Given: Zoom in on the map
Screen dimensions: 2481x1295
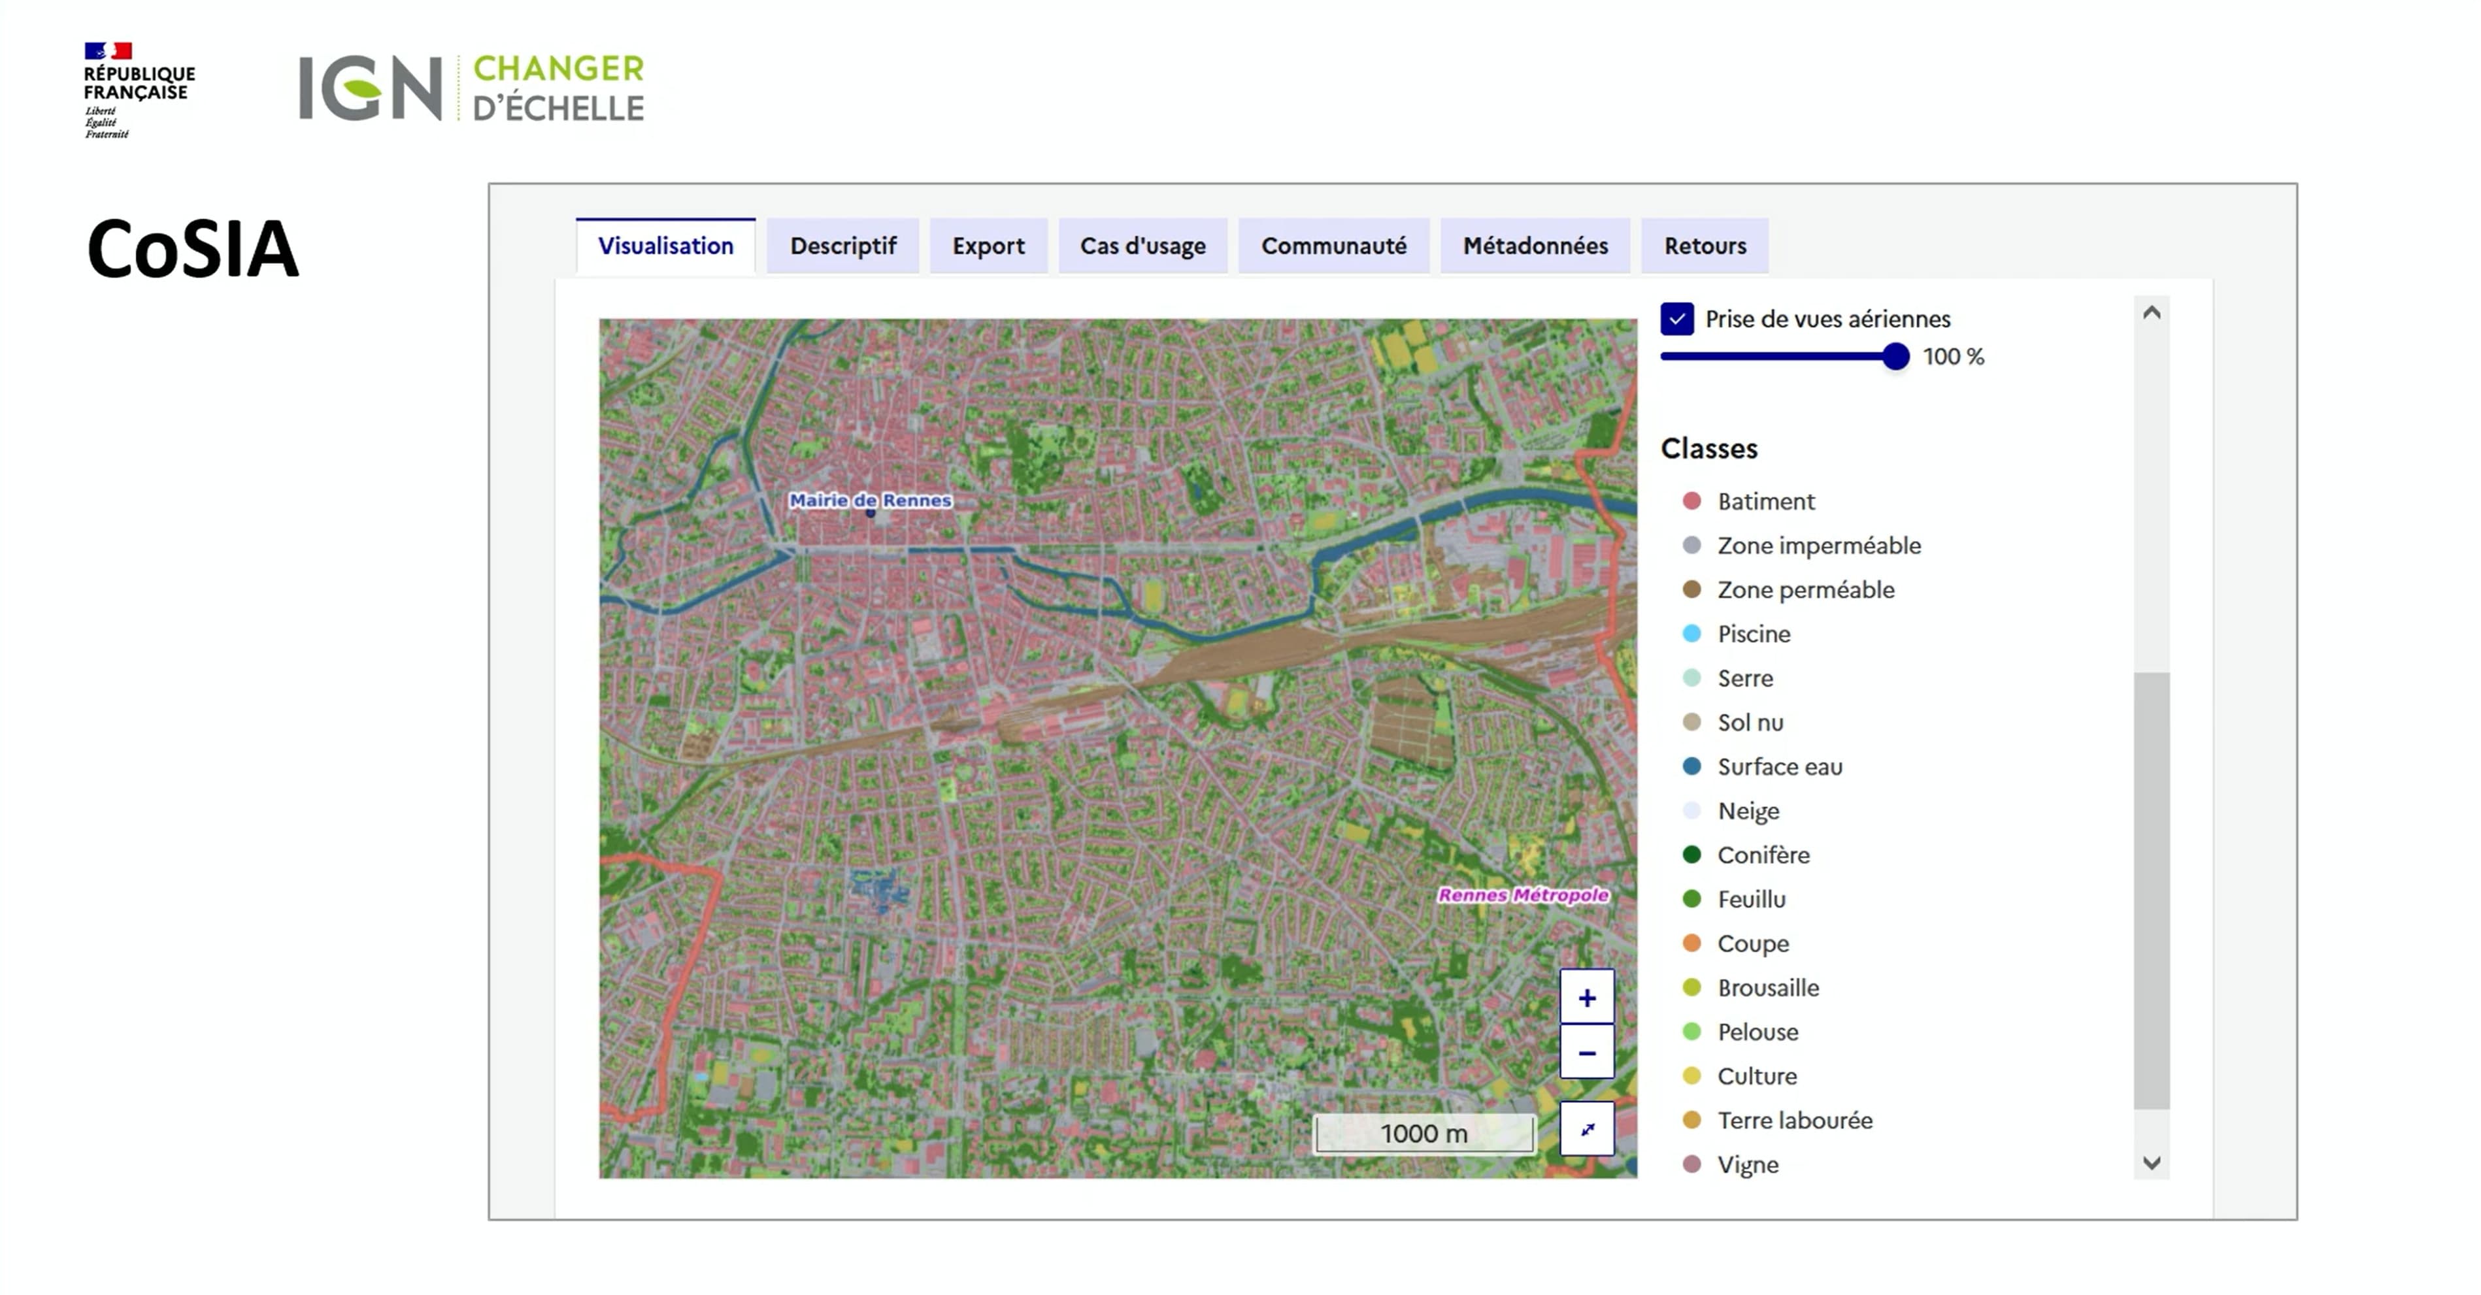Looking at the screenshot, I should [x=1586, y=996].
